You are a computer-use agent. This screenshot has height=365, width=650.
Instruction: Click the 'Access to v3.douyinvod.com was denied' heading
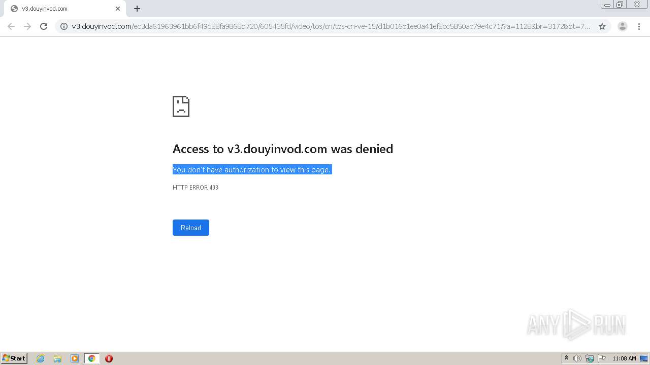coord(283,149)
